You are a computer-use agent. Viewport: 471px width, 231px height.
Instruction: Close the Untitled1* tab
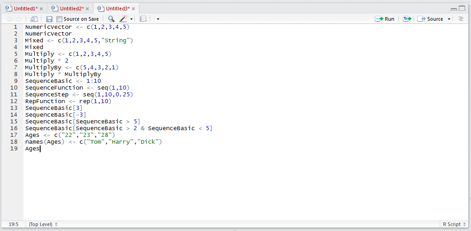42,9
